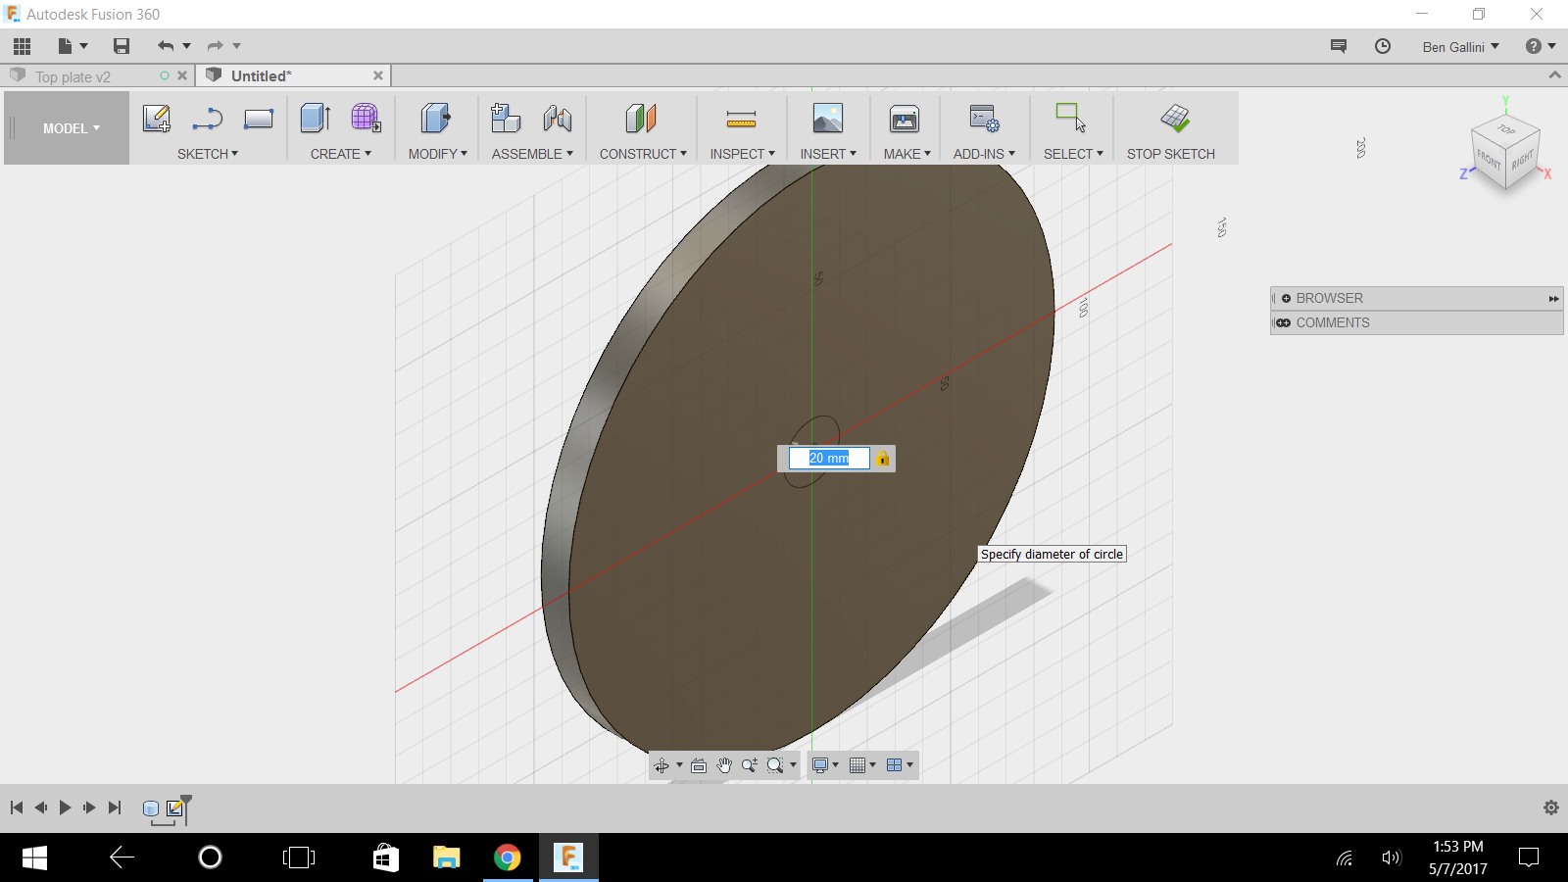Select the Measure inspect icon

pos(741,119)
